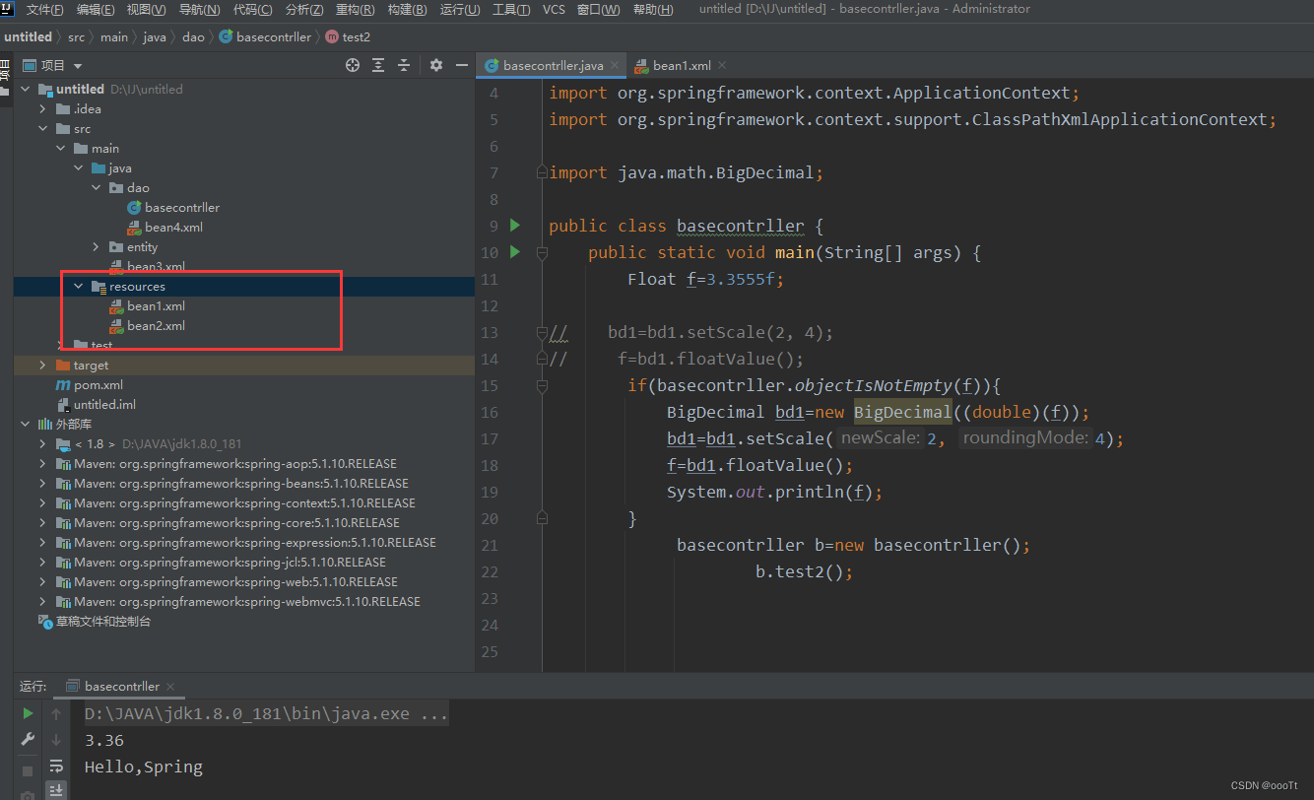Click the up arrow in the run console
The image size is (1314, 800).
[56, 713]
